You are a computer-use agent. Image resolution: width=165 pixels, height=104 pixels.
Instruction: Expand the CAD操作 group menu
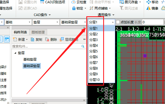(x=50, y=15)
